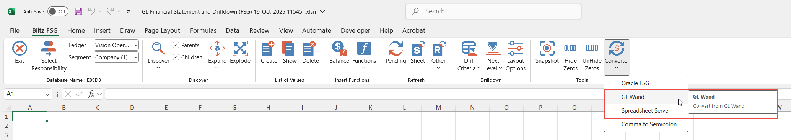This screenshot has height=140, width=791.
Task: Switch to the Home tab
Action: coord(76,30)
